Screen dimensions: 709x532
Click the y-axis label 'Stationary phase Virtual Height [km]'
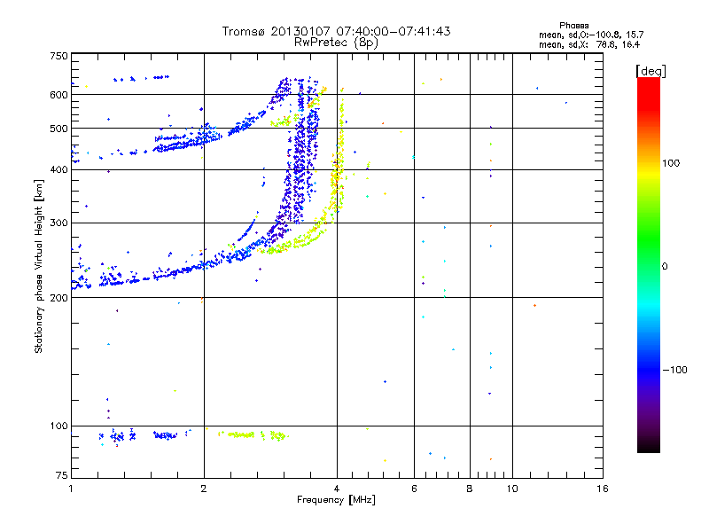pos(39,266)
